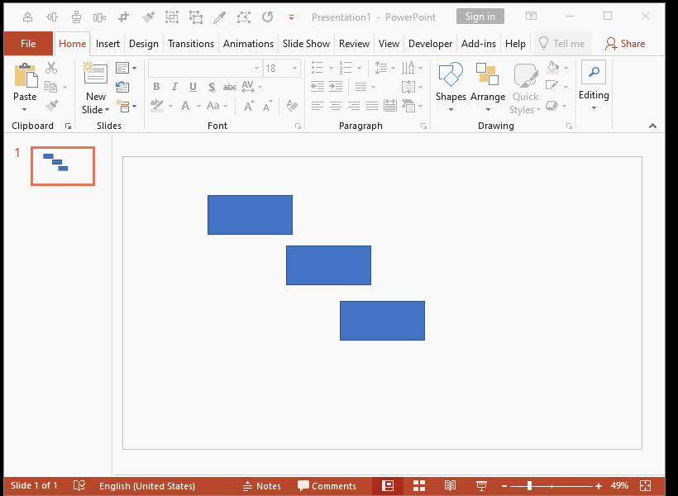The height and width of the screenshot is (496, 678).
Task: Open the Line Spacing dropdown
Action: (x=384, y=68)
